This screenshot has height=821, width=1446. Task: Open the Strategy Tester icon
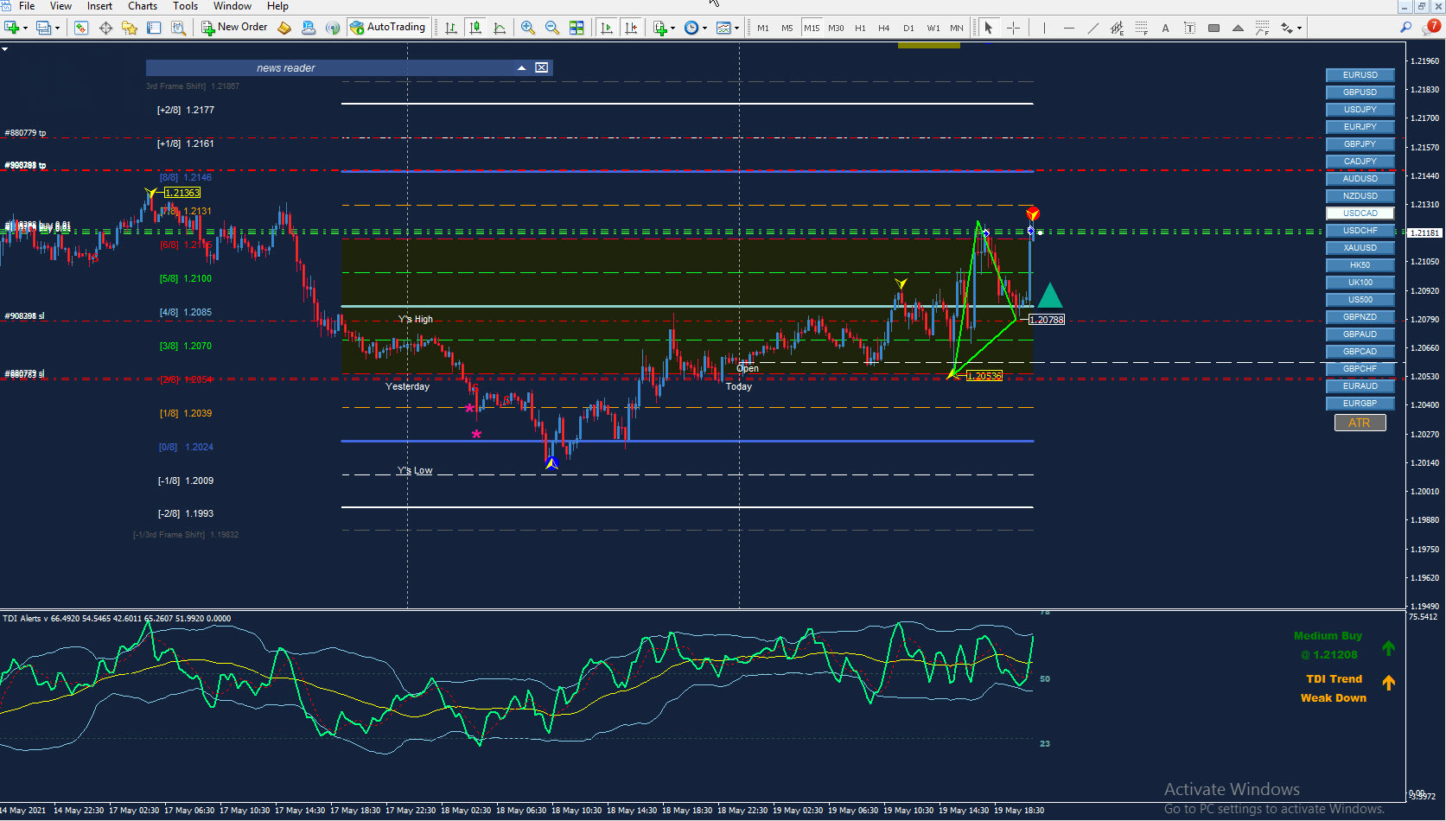[x=178, y=28]
